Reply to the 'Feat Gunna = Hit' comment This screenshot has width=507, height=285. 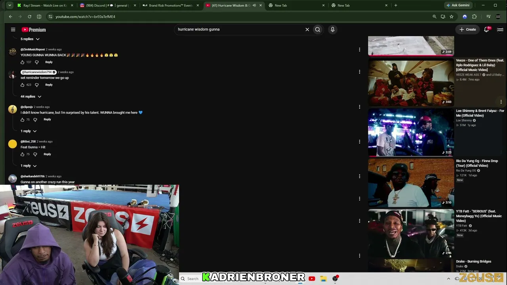[x=47, y=154]
